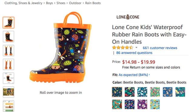Expand the star rating dropdown arrow

[x=136, y=47]
